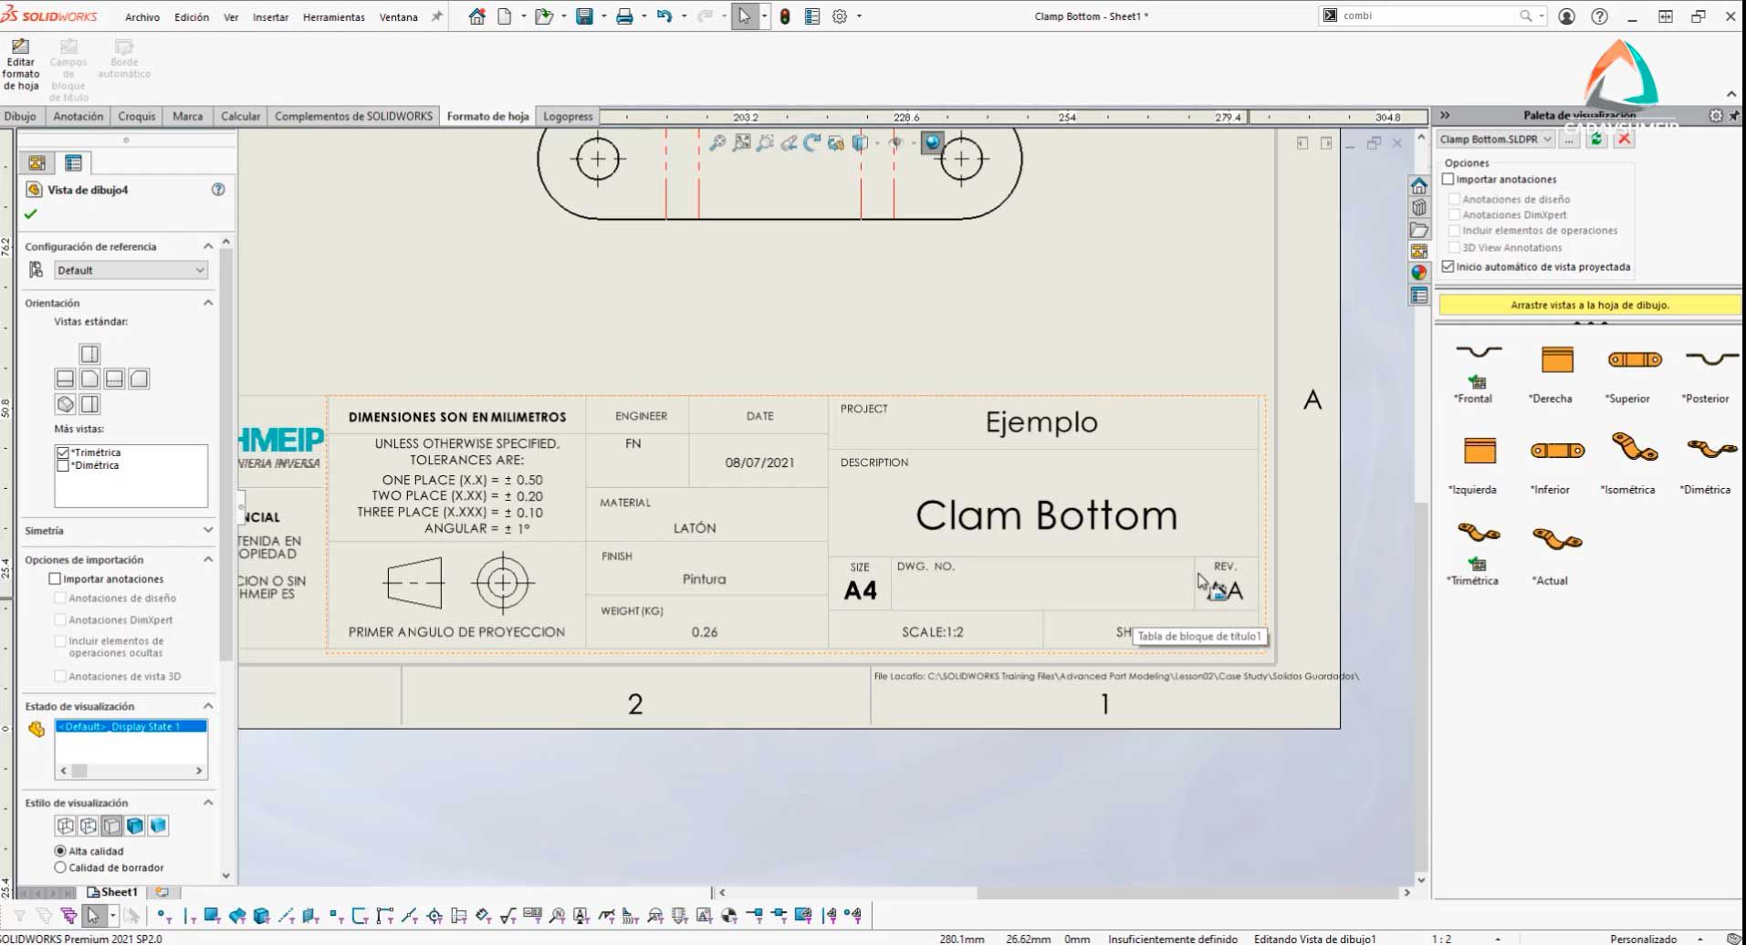This screenshot has height=945, width=1746.
Task: Open the Default configuration dropdown
Action: [200, 270]
